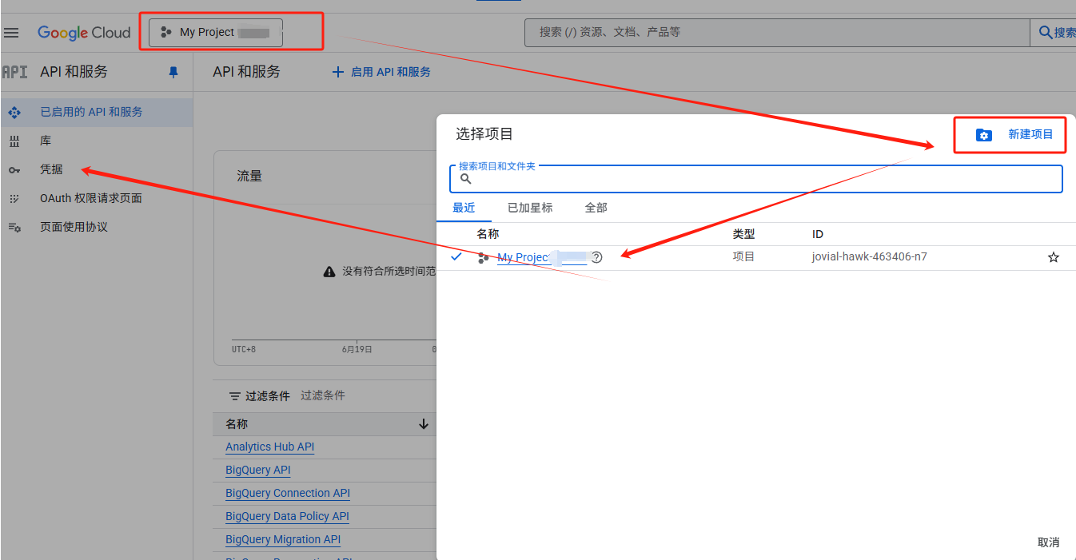Star the jovial-hawk-463406-n7 project
Image resolution: width=1076 pixels, height=560 pixels.
[x=1054, y=257]
